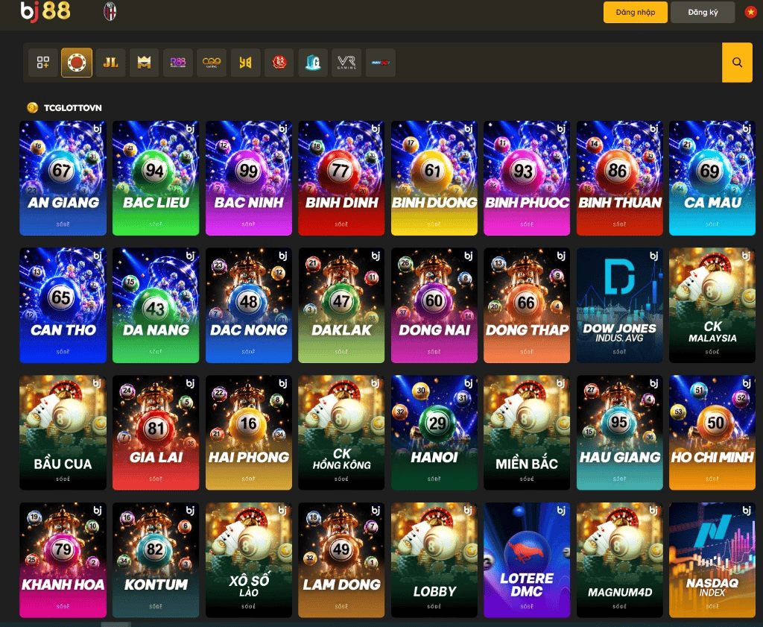The height and width of the screenshot is (627, 763).
Task: Open the CA MAU lottery card
Action: [712, 178]
